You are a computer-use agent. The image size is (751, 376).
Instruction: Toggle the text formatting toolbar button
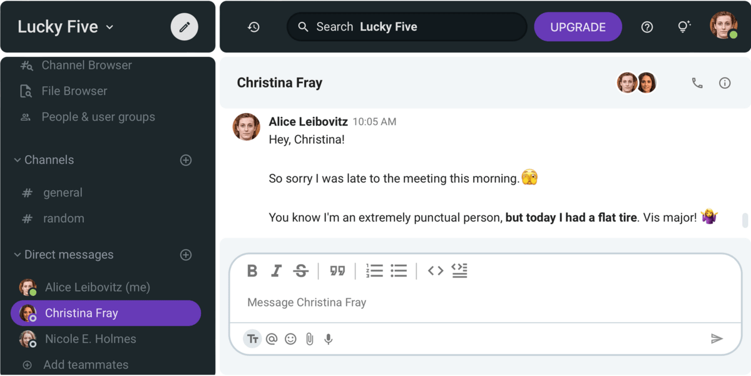[x=253, y=339]
